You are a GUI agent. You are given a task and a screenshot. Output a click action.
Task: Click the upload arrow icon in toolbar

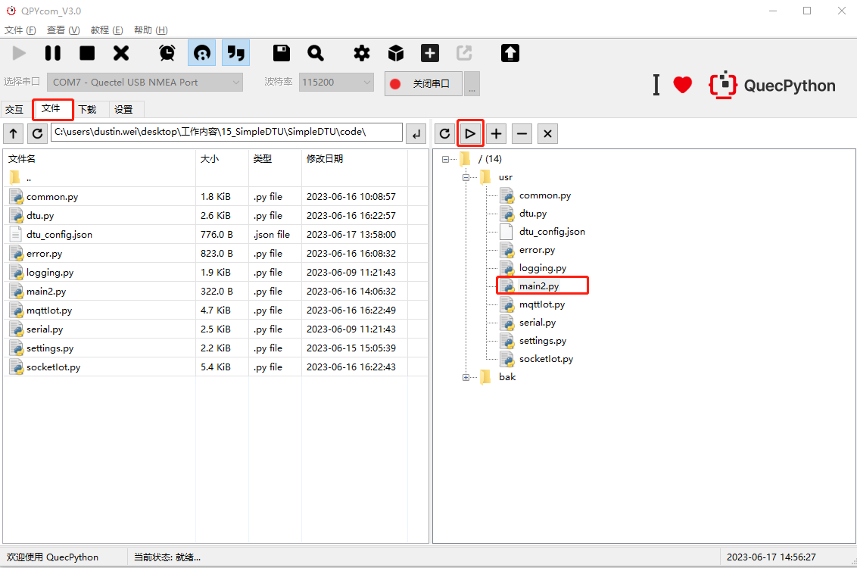coord(510,53)
